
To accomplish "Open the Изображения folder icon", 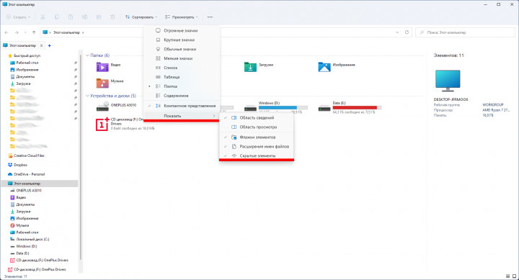I will [324, 67].
